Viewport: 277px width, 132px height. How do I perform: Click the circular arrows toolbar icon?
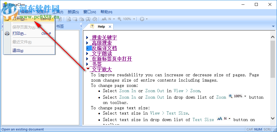click(95, 19)
